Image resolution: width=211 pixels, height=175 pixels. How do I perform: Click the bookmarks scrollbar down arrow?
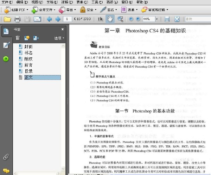click(63, 168)
